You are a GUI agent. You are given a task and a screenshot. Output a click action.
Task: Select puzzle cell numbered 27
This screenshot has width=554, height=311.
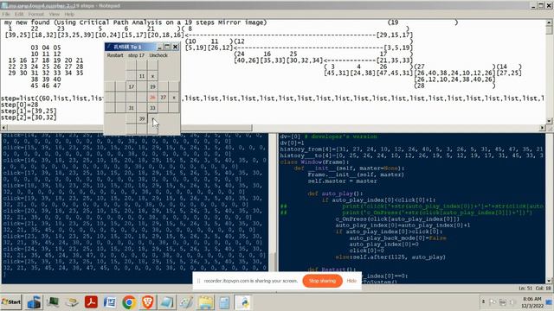(x=163, y=97)
